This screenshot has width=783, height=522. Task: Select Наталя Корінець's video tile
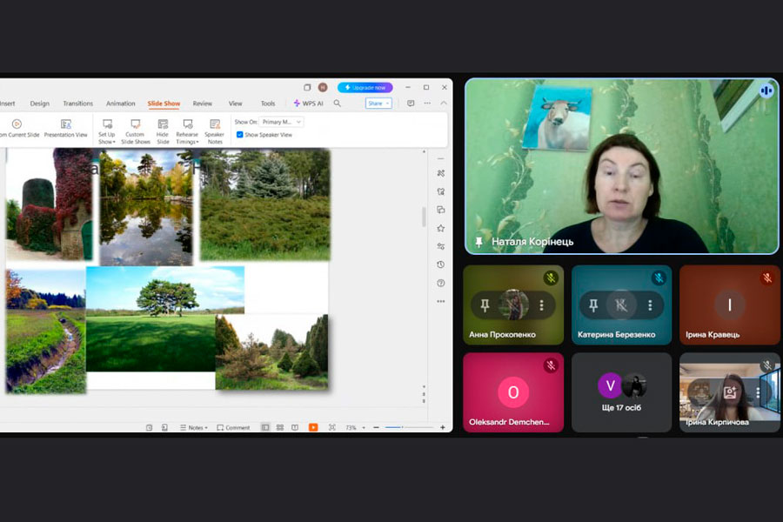coord(621,166)
